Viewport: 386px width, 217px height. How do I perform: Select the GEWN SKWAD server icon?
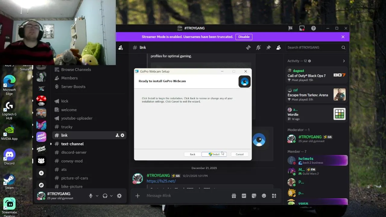click(x=41, y=149)
